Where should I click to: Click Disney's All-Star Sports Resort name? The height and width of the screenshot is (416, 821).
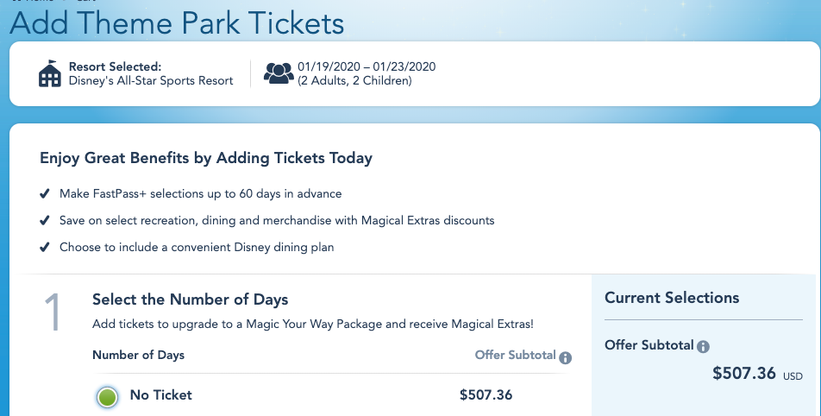[x=151, y=81]
